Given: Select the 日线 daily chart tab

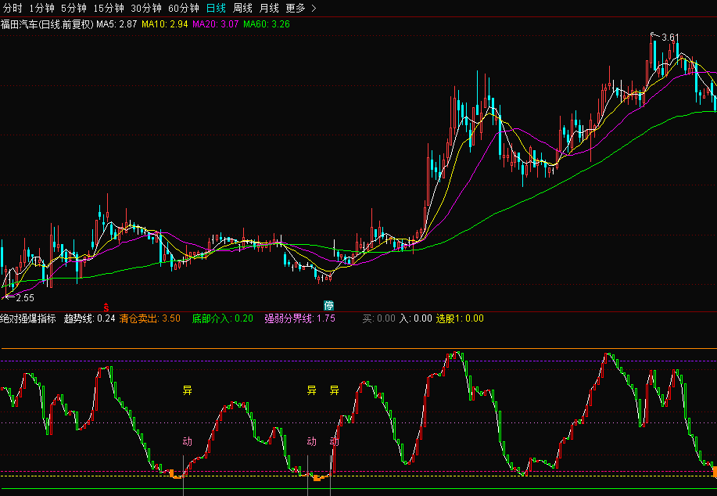Looking at the screenshot, I should (216, 9).
